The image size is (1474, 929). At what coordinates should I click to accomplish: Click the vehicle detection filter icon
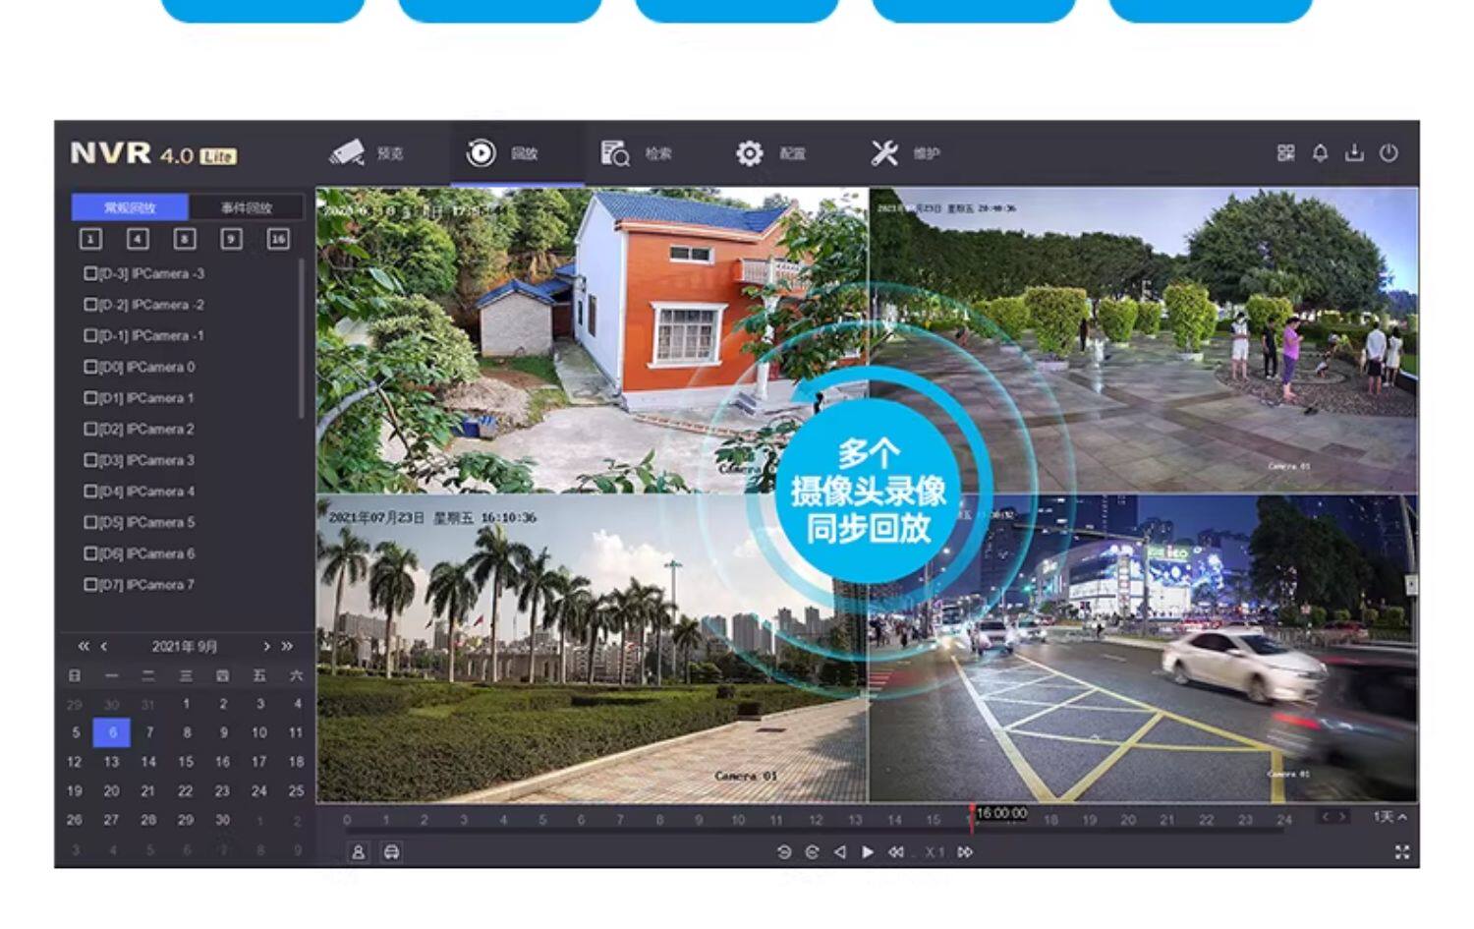pos(391,852)
